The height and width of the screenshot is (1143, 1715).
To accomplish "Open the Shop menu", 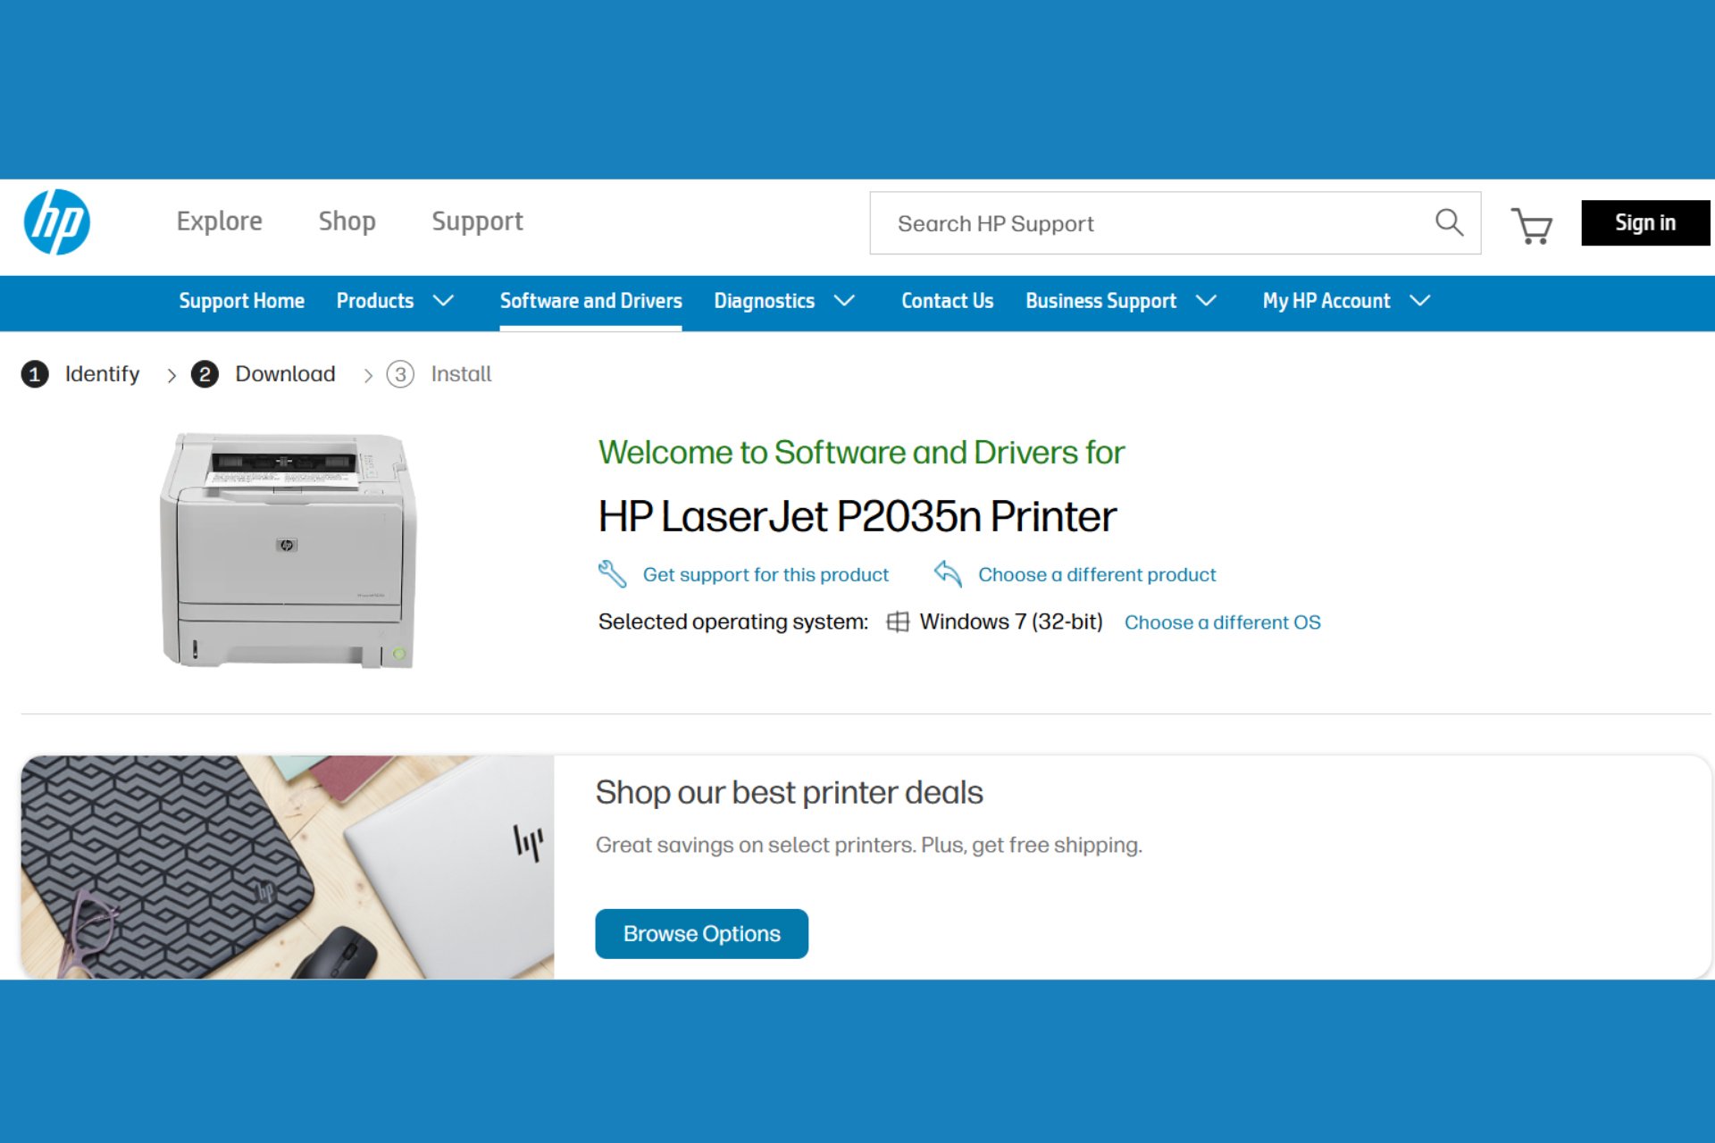I will pyautogui.click(x=347, y=221).
